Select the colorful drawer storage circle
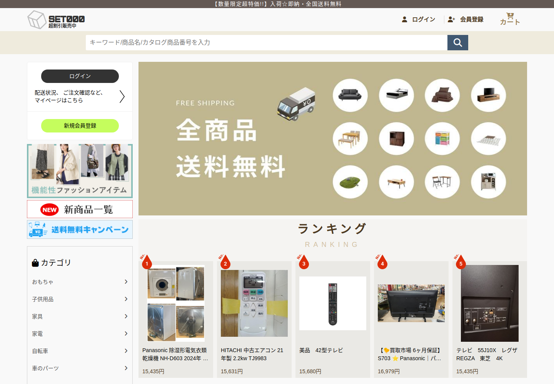 (x=442, y=139)
